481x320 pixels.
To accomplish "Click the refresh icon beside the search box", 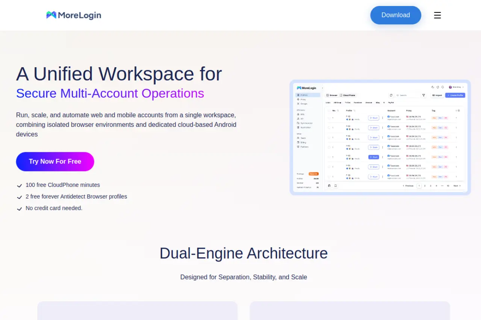I will click(391, 95).
